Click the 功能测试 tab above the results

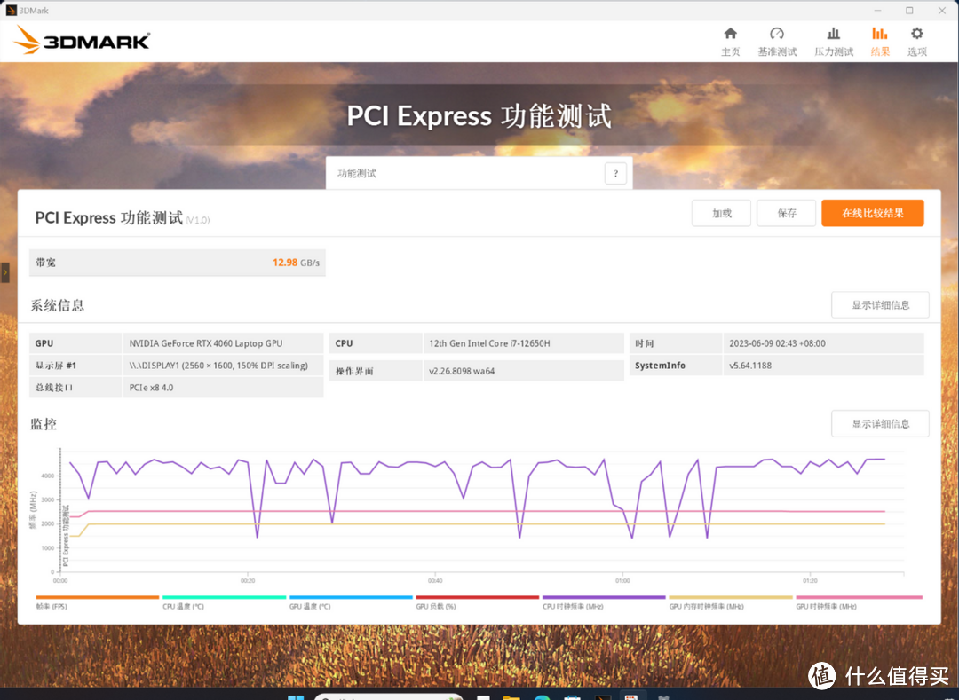[x=479, y=174]
